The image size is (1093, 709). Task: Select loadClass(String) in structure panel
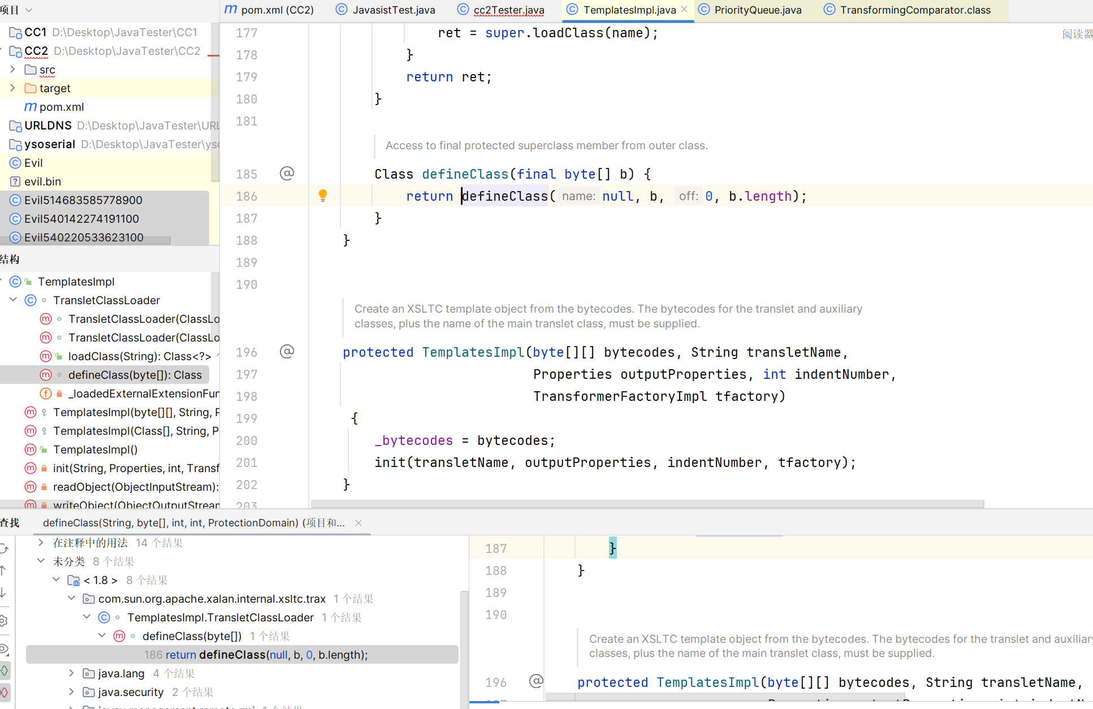(x=139, y=356)
